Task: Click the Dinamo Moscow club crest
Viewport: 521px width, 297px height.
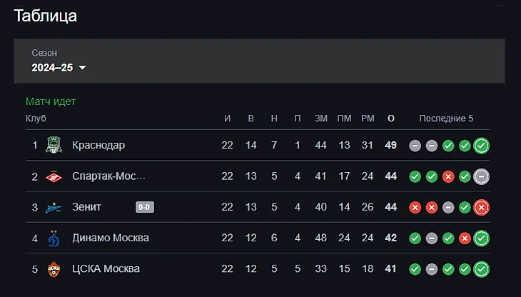Action: click(54, 238)
